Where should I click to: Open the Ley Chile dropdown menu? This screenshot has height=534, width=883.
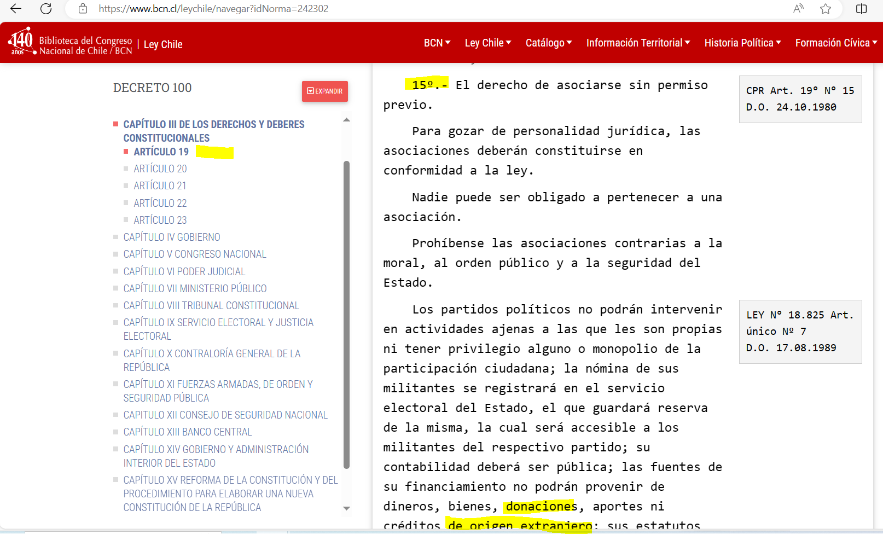[x=488, y=43]
